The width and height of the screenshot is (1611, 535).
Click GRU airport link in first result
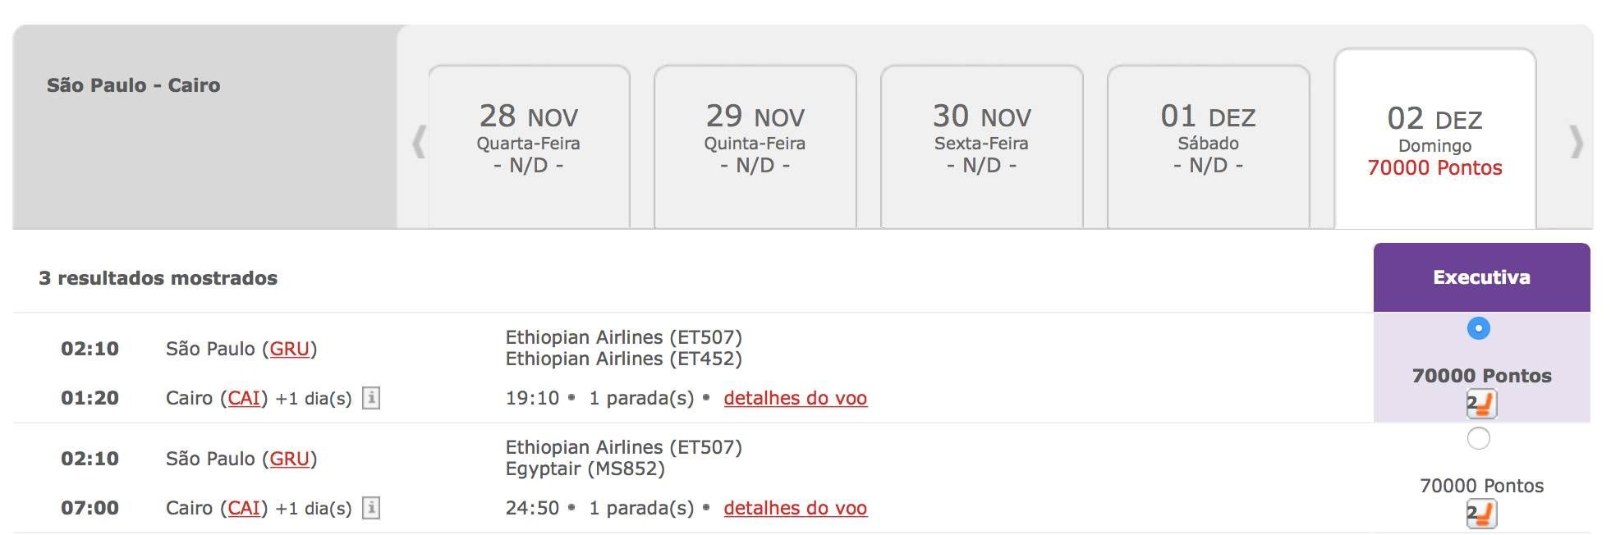(x=289, y=349)
